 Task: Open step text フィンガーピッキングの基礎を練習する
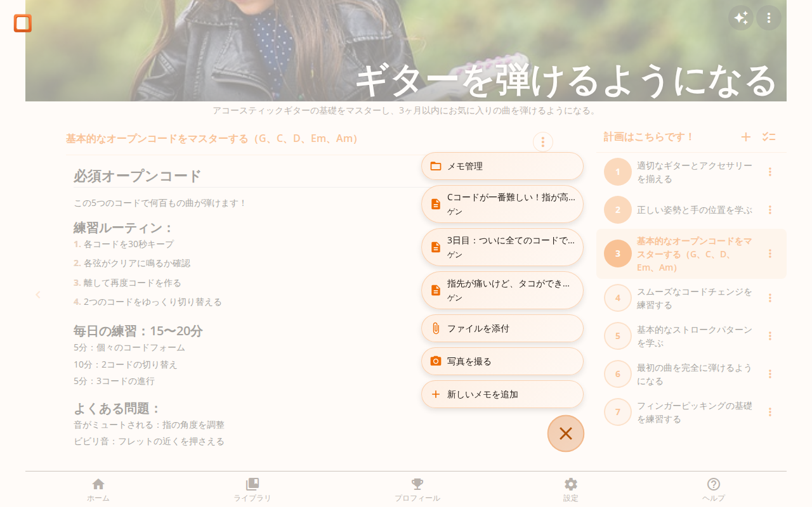pos(695,412)
